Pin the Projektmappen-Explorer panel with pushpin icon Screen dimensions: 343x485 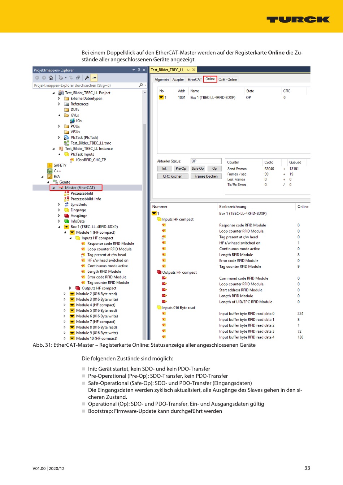139,70
